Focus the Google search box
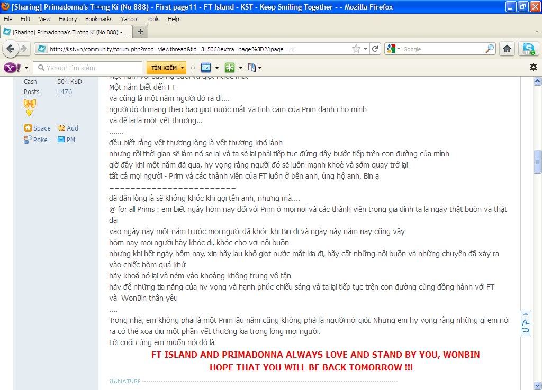This screenshot has width=542, height=390. [x=443, y=49]
